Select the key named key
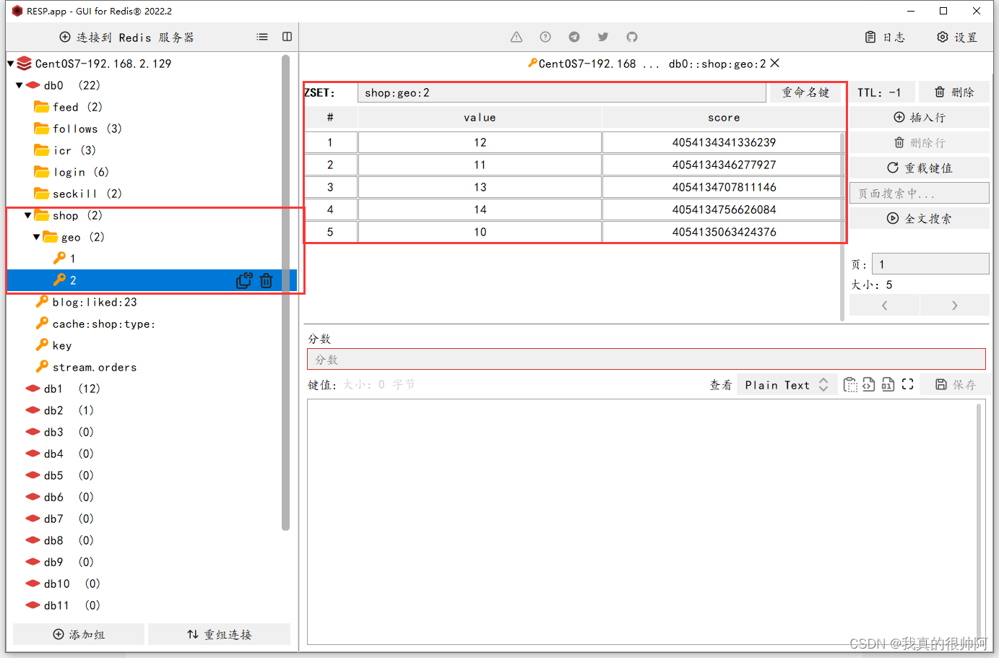The width and height of the screenshot is (999, 658). click(62, 345)
